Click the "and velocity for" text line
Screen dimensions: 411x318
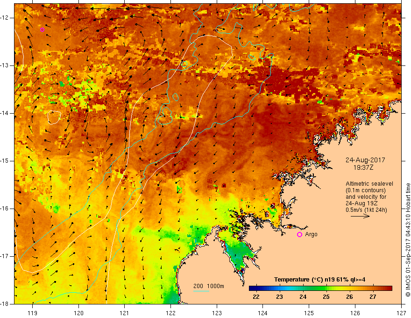point(366,197)
